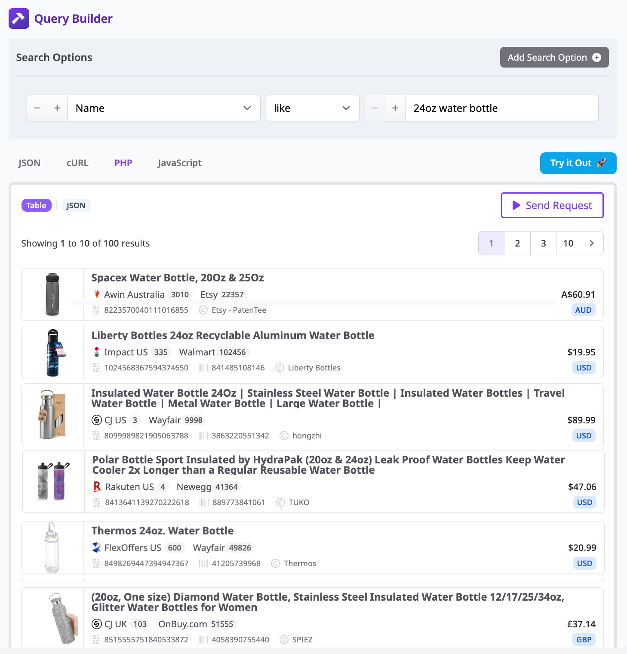Click the Awin Australia flame logo
Image resolution: width=627 pixels, height=654 pixels.
(x=97, y=294)
